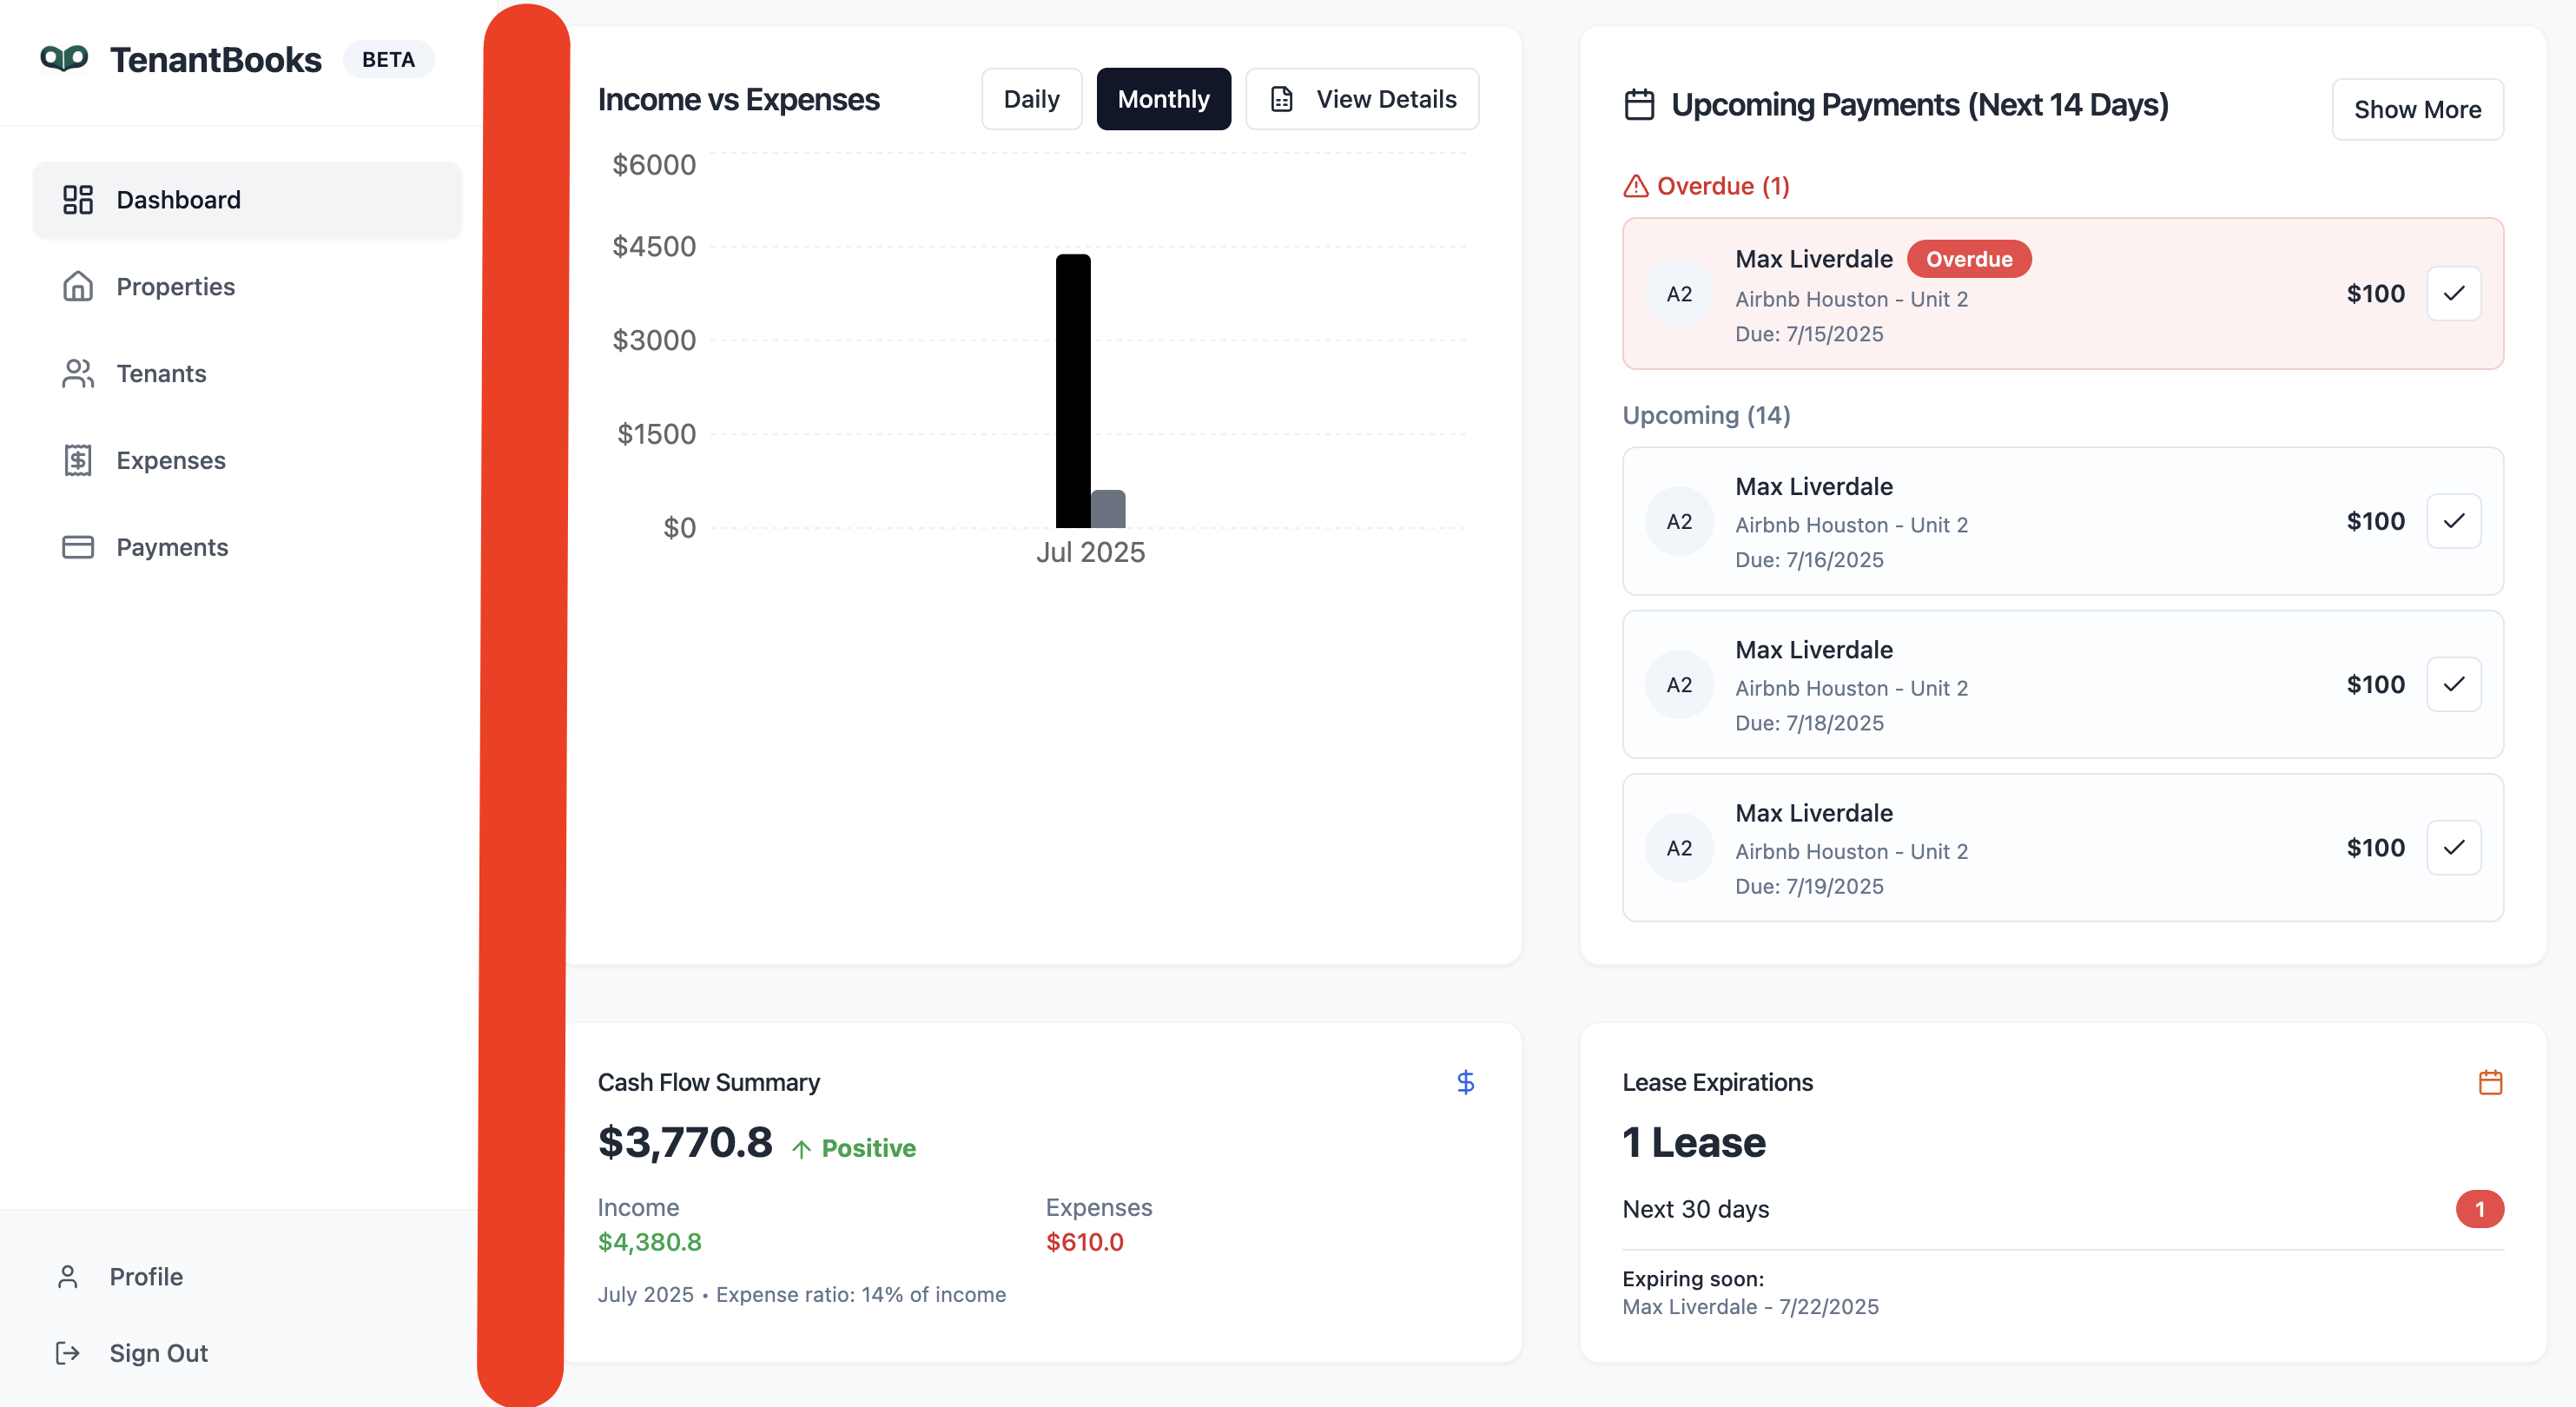Mark overdue 7/15/2025 payment as paid
This screenshot has width=2576, height=1407.
tap(2454, 294)
